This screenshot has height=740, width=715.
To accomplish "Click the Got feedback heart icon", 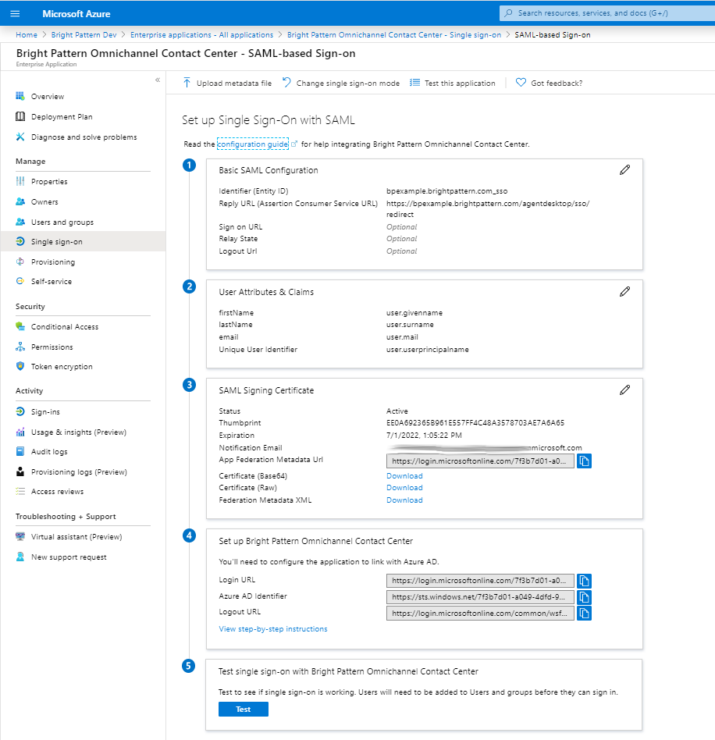I will [521, 83].
